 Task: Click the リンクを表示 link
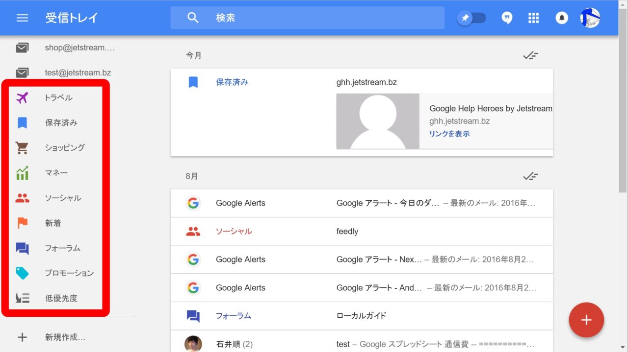[449, 134]
